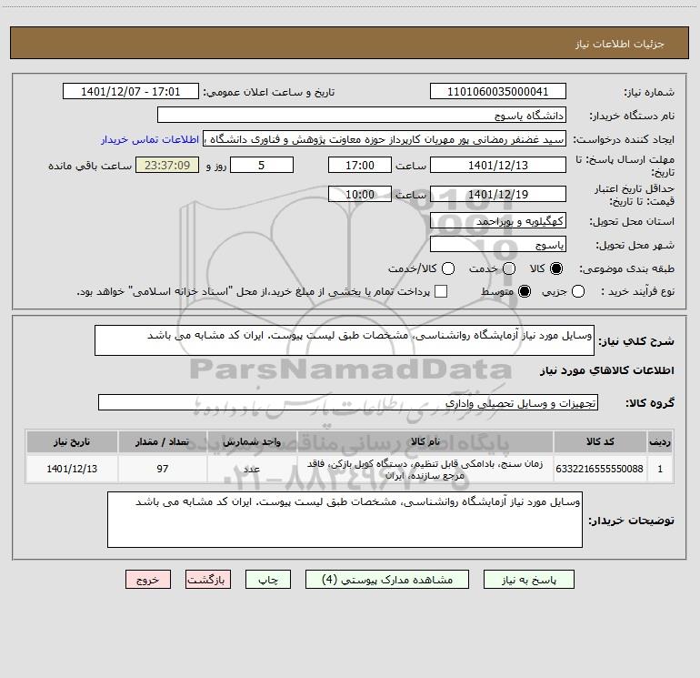Click the response deadline date 1401/12/13 field
Viewport: 700px width, 678px height.
click(x=498, y=165)
